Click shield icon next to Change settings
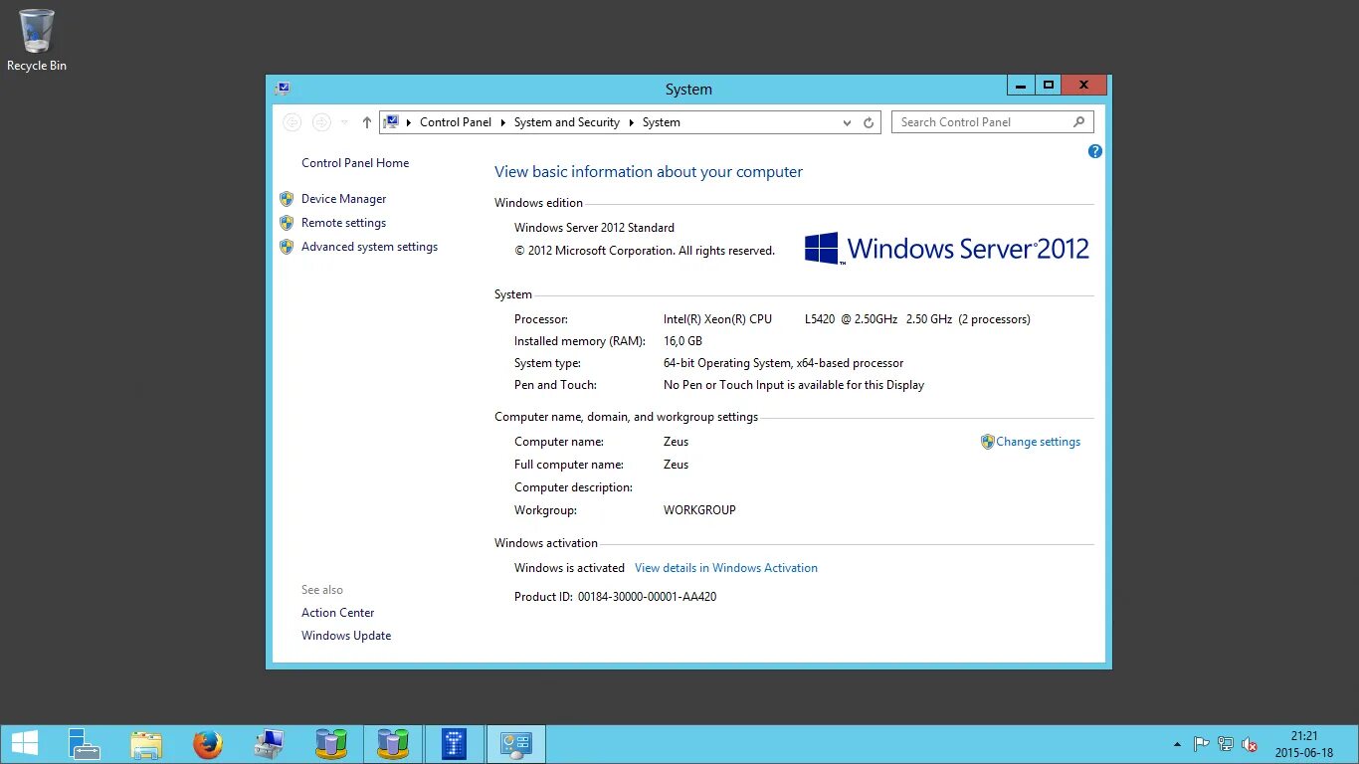The height and width of the screenshot is (764, 1359). pos(987,442)
